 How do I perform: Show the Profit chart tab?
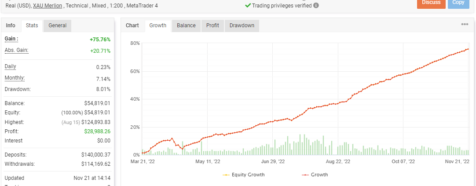[x=212, y=26]
